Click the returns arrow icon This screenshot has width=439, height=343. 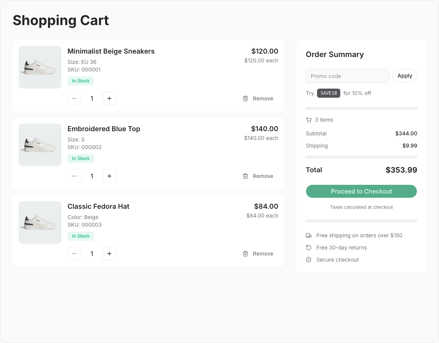tap(309, 248)
